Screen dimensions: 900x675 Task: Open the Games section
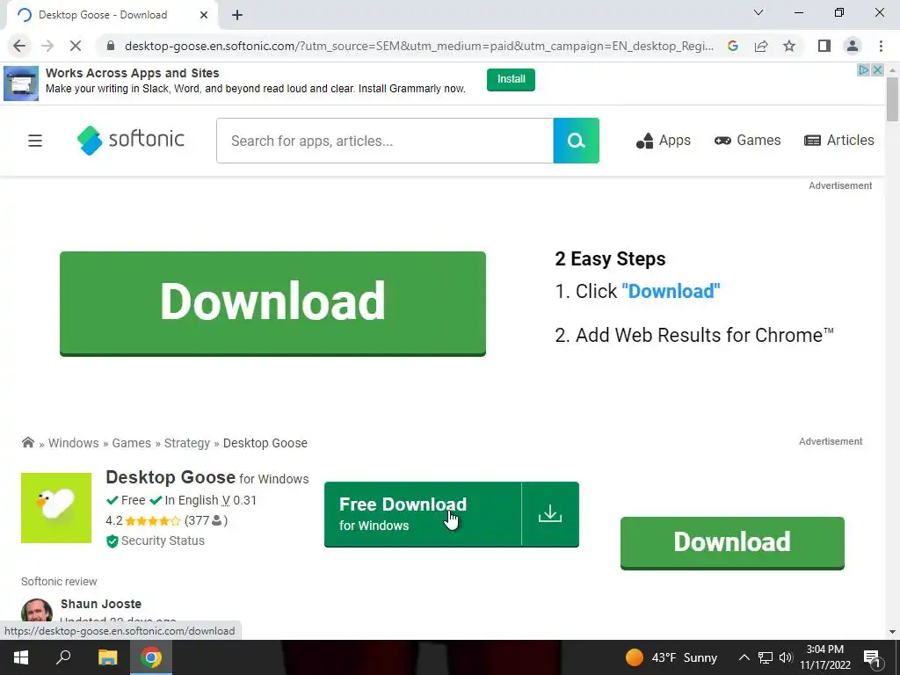pyautogui.click(x=747, y=140)
